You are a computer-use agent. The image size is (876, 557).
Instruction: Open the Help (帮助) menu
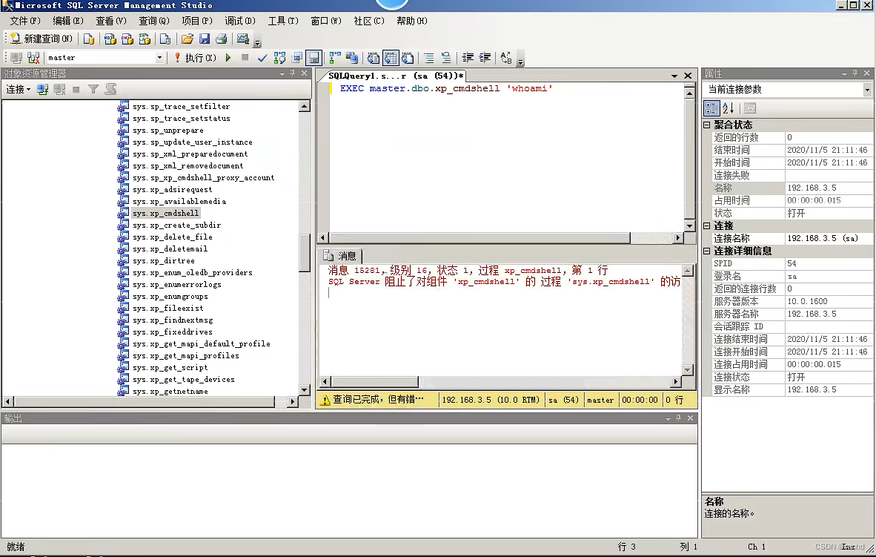(x=412, y=21)
